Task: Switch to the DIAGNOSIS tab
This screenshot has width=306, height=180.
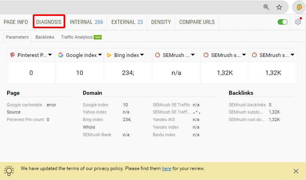Action: click(x=49, y=22)
